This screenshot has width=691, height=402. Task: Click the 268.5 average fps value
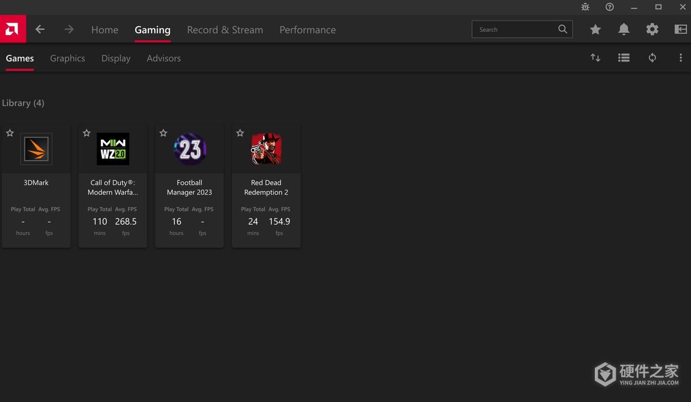(126, 221)
